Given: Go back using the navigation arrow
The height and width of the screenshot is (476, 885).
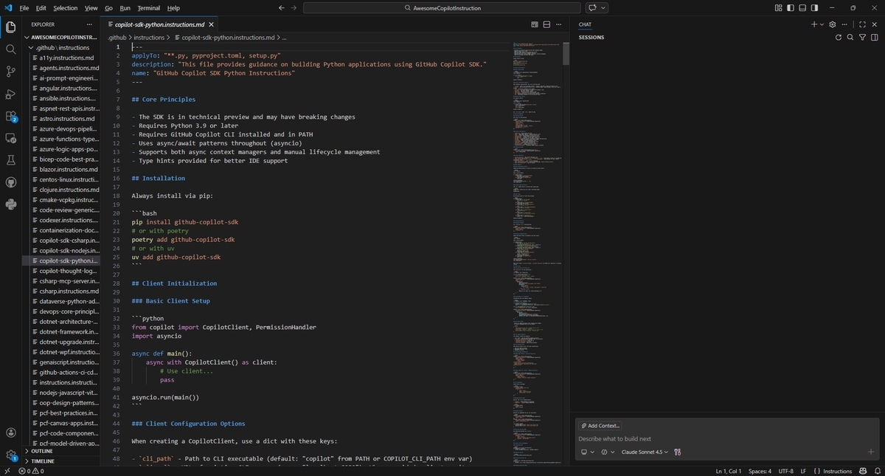Looking at the screenshot, I should pos(281,7).
